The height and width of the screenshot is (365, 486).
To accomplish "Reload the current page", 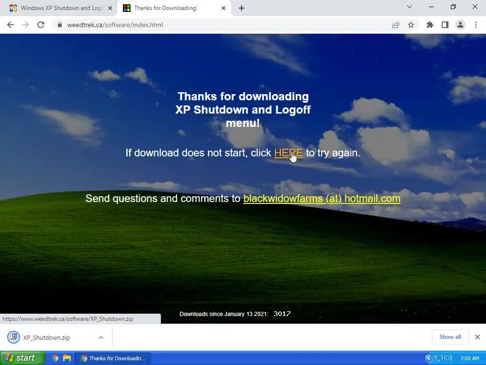I will click(41, 25).
